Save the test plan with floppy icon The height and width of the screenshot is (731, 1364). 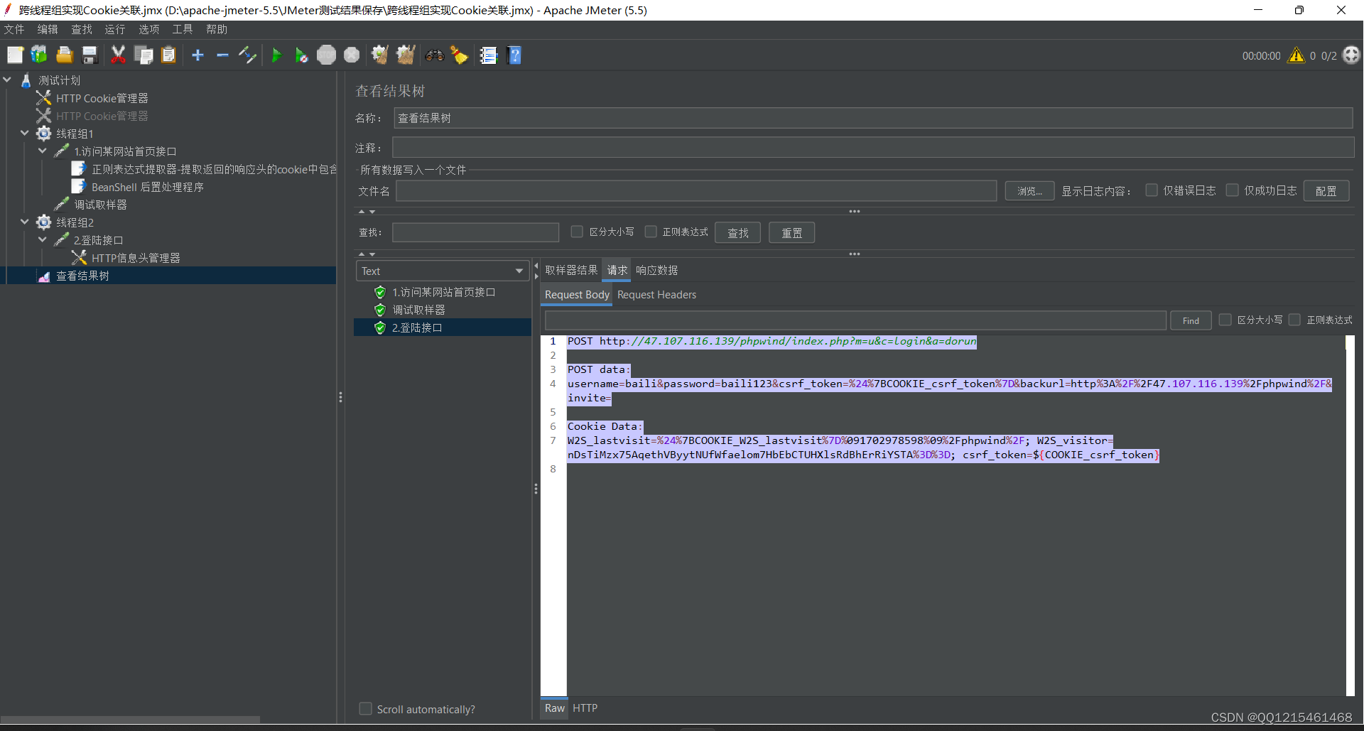[90, 55]
